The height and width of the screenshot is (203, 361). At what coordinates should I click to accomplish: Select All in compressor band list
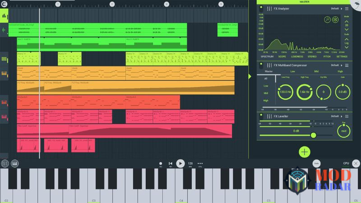(266, 78)
